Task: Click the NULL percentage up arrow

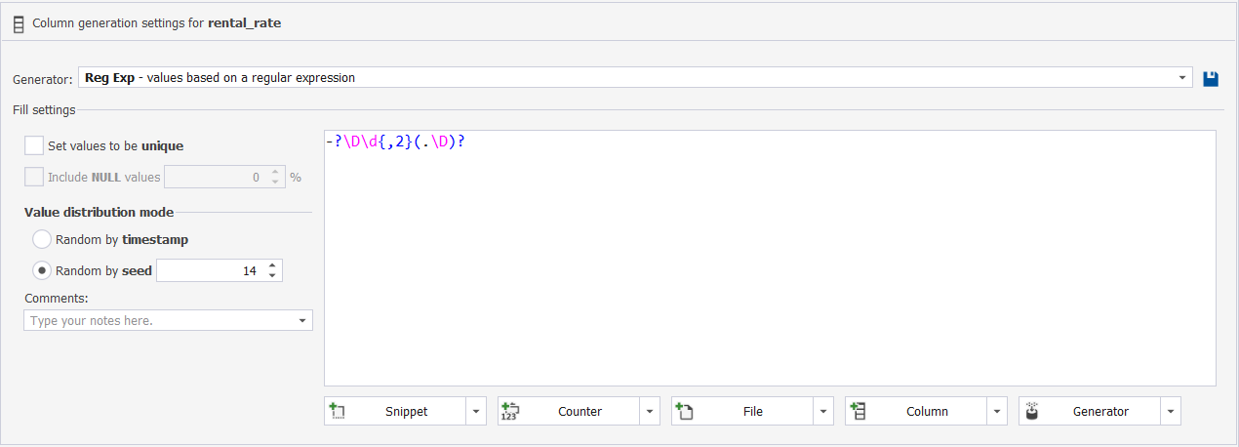Action: click(x=275, y=172)
